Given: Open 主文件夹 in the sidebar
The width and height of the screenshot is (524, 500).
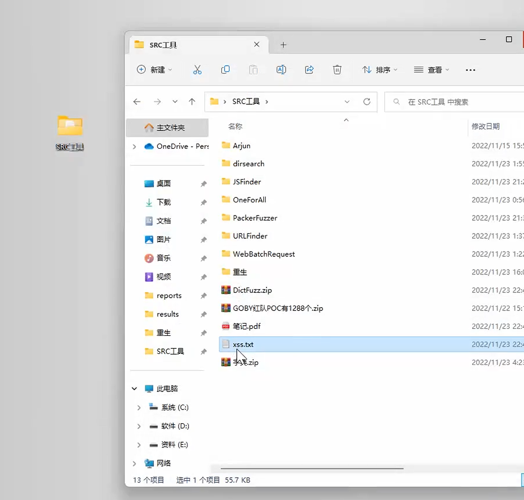Looking at the screenshot, I should 167,128.
